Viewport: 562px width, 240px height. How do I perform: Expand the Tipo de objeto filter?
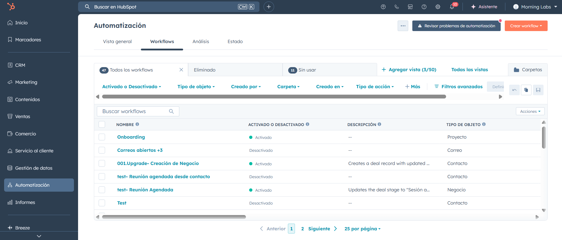pos(196,87)
